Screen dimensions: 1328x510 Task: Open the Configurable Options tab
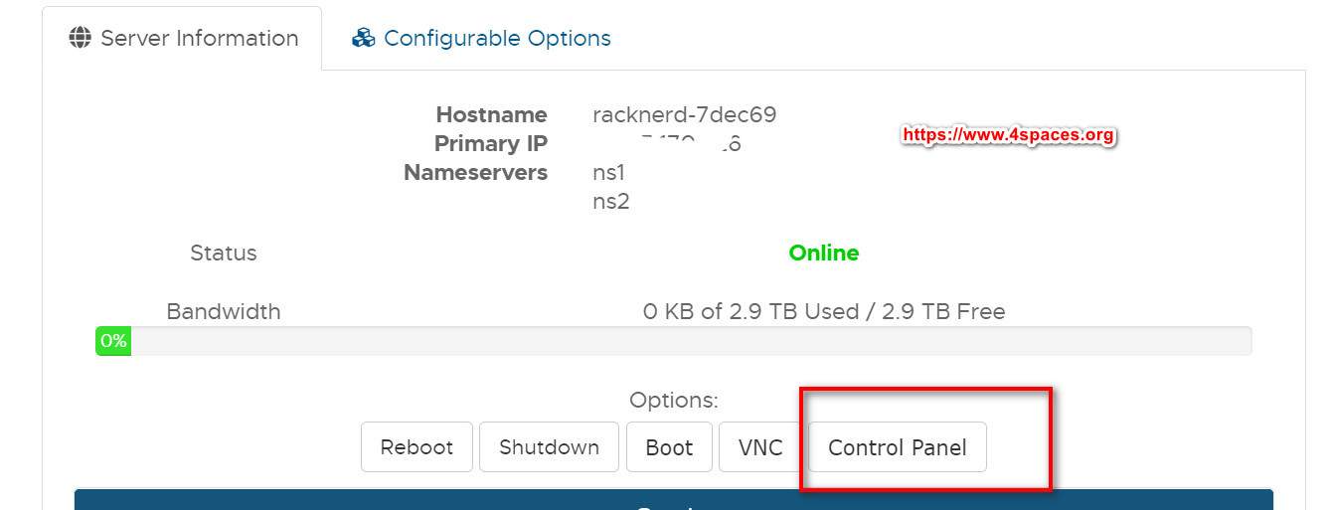(496, 38)
